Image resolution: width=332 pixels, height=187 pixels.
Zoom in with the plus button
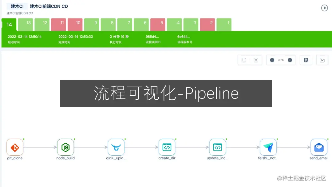(x=290, y=60)
